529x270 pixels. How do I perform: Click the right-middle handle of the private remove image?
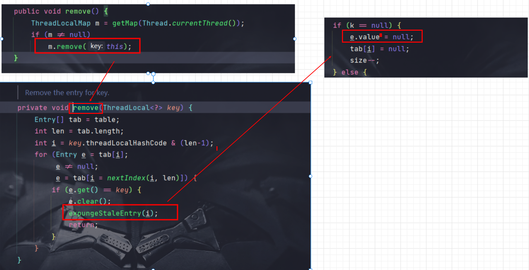310,176
